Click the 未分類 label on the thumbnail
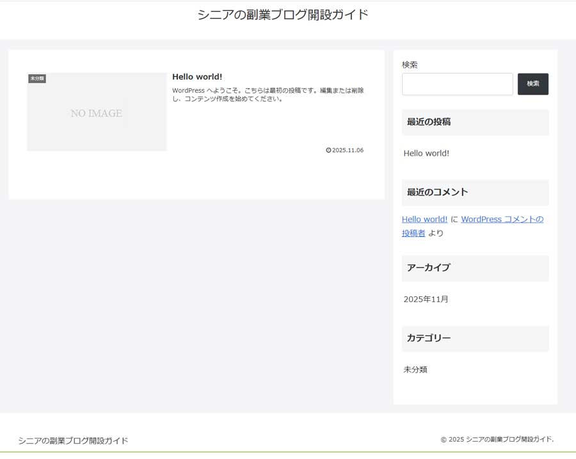Viewport: 576px width, 459px height. tap(36, 77)
